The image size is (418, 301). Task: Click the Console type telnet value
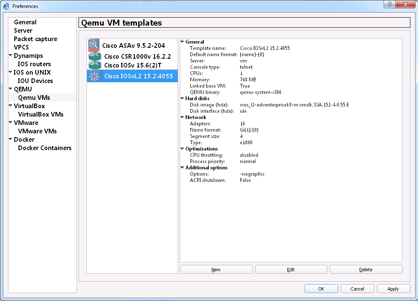pos(246,67)
